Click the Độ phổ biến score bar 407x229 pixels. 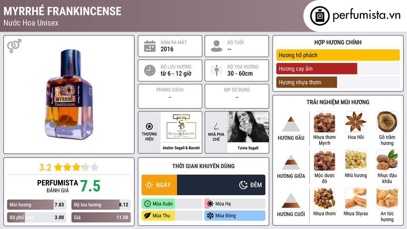pyautogui.click(x=37, y=217)
